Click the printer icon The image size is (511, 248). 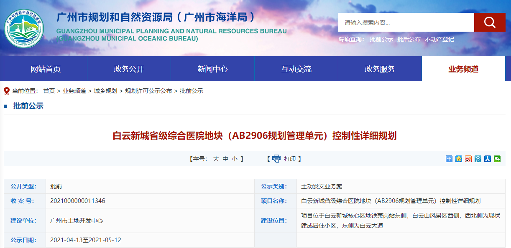pyautogui.click(x=276, y=159)
